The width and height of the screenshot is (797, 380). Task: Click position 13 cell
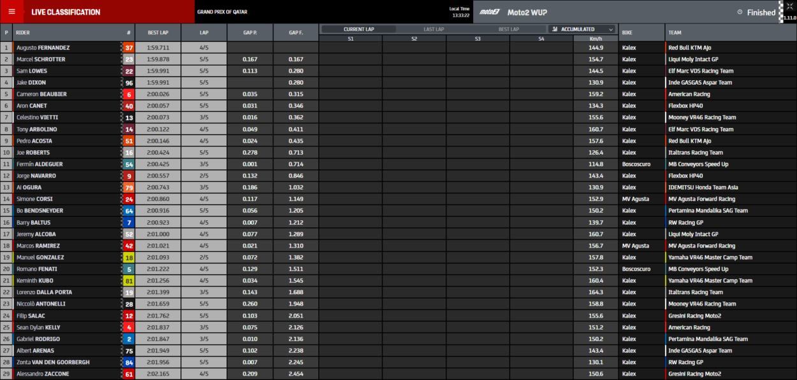click(x=6, y=187)
